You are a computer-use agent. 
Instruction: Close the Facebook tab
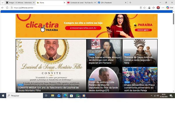point(125,3)
